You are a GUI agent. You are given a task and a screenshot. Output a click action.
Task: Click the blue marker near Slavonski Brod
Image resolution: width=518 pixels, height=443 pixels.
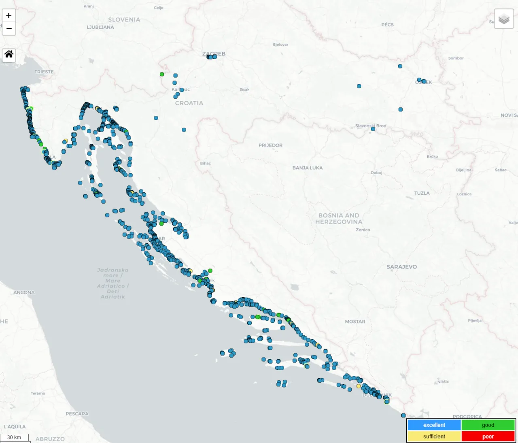(x=373, y=129)
